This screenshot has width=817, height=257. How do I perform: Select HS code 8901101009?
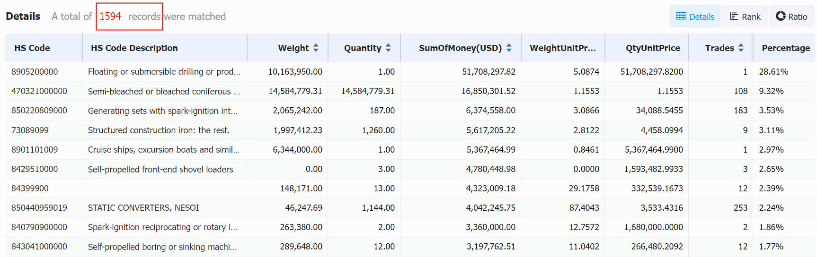pos(35,150)
